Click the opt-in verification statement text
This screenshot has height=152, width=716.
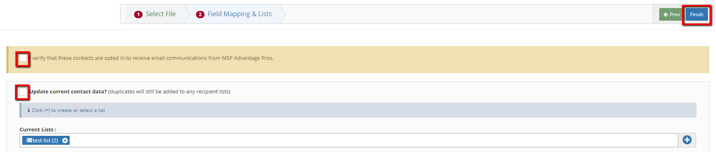[153, 58]
